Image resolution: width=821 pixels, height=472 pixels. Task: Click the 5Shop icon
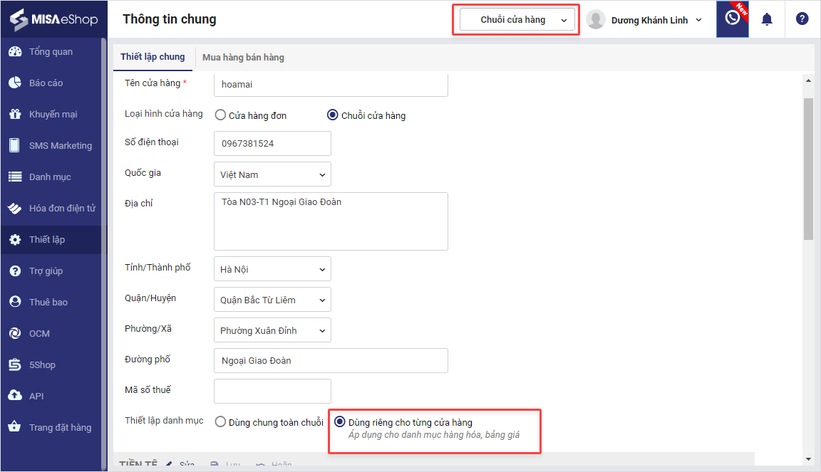(15, 365)
